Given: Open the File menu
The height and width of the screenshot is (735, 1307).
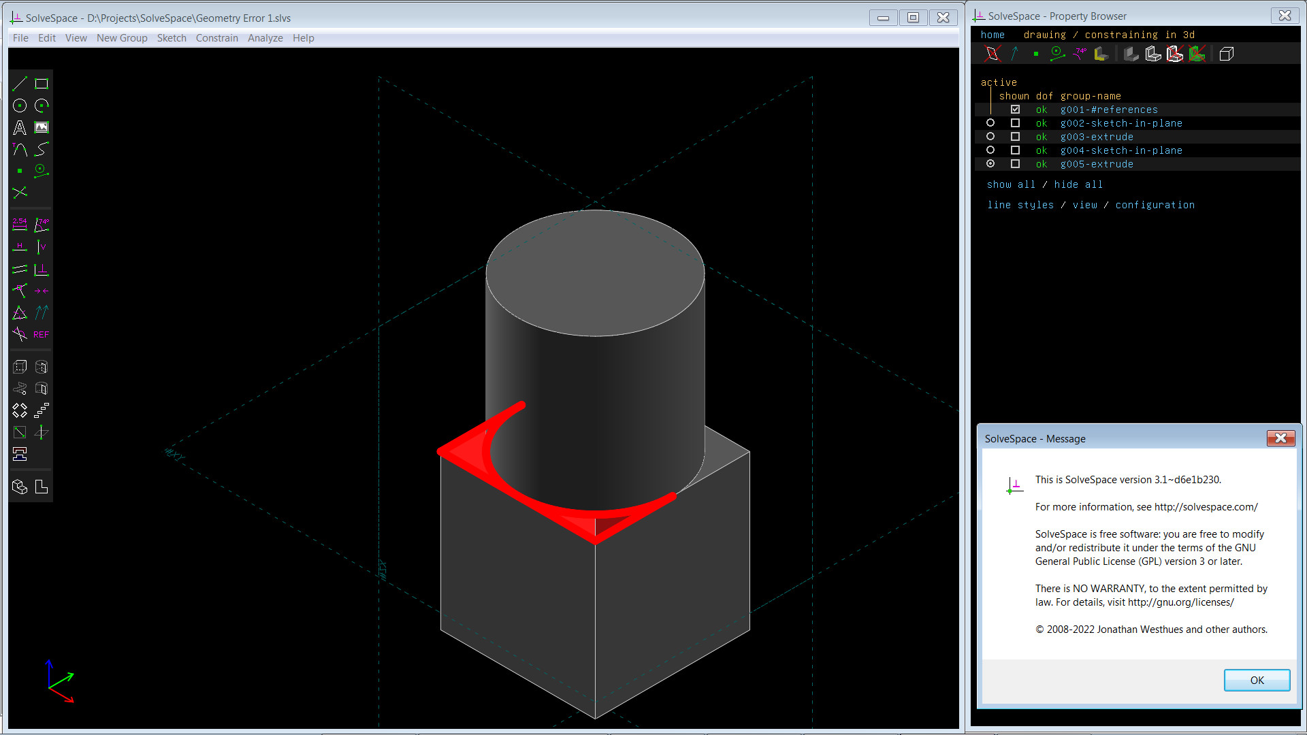Looking at the screenshot, I should click(20, 37).
